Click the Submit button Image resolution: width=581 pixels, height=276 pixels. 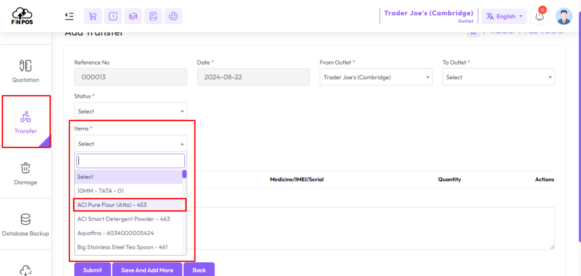92,270
